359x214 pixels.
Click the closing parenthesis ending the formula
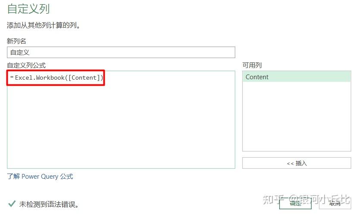pos(102,78)
